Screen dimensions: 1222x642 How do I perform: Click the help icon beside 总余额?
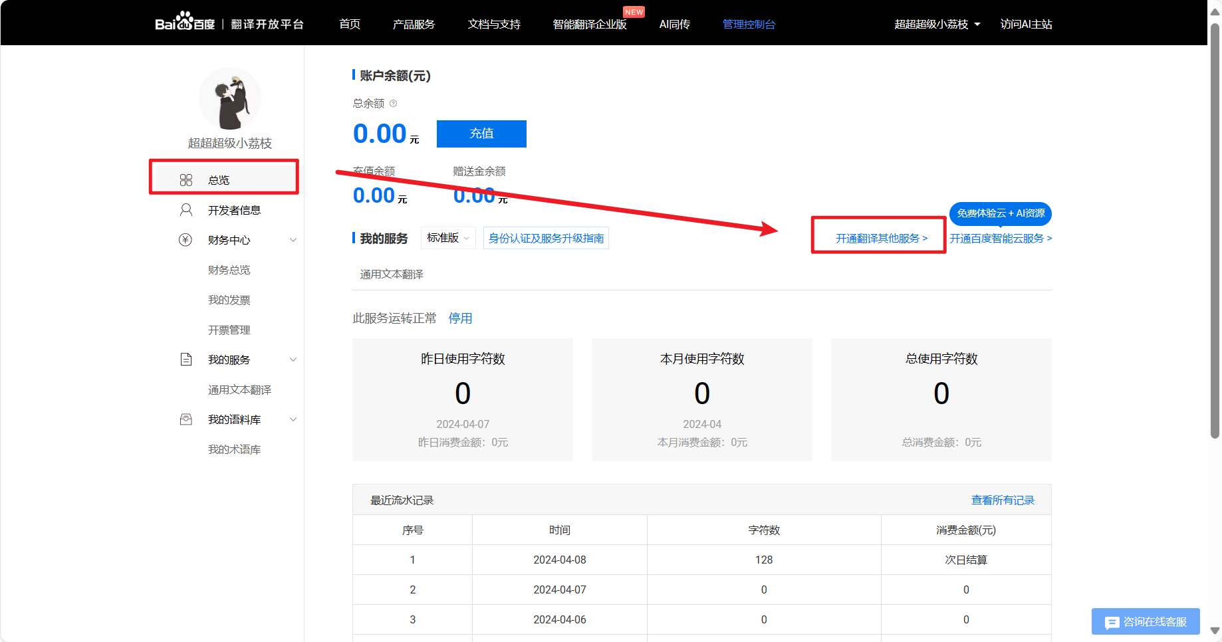(x=393, y=104)
